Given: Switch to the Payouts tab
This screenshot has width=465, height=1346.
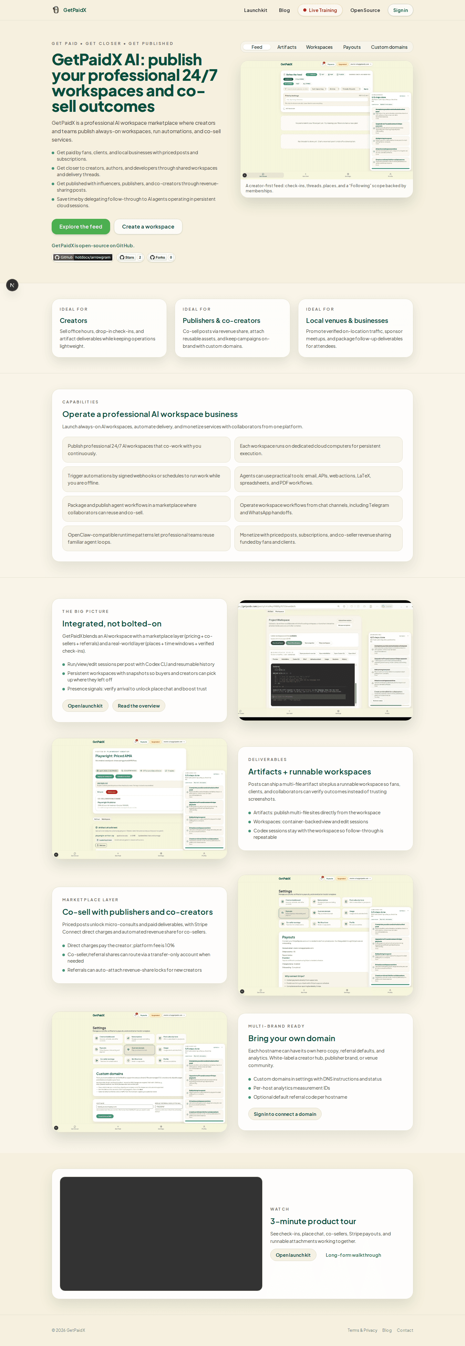Looking at the screenshot, I should [352, 47].
